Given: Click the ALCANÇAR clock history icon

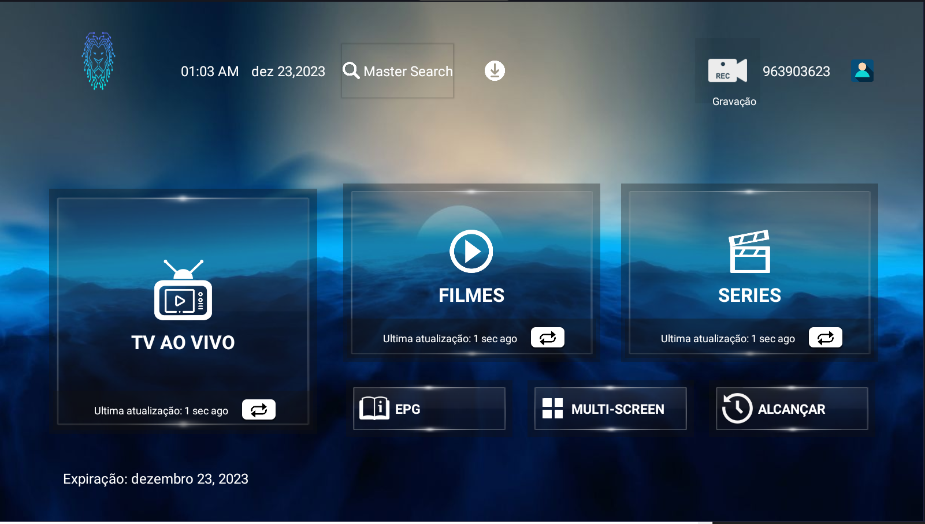Looking at the screenshot, I should point(737,409).
